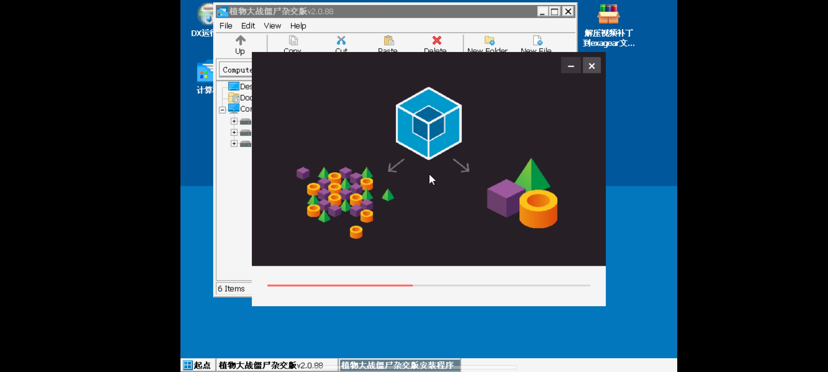Click the red installer progress bar
The image size is (828, 372).
(428, 285)
